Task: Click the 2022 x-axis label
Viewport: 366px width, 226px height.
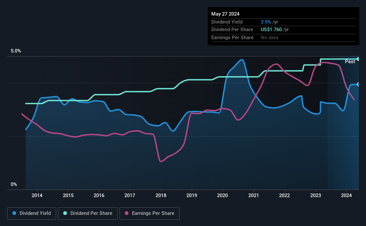Action: [284, 195]
